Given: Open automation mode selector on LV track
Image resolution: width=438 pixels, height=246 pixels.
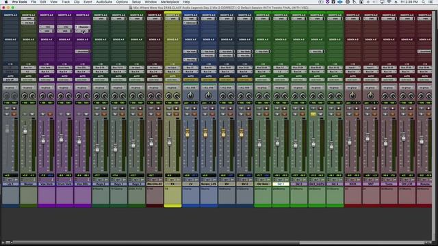Looking at the screenshot, I should click(x=190, y=80).
